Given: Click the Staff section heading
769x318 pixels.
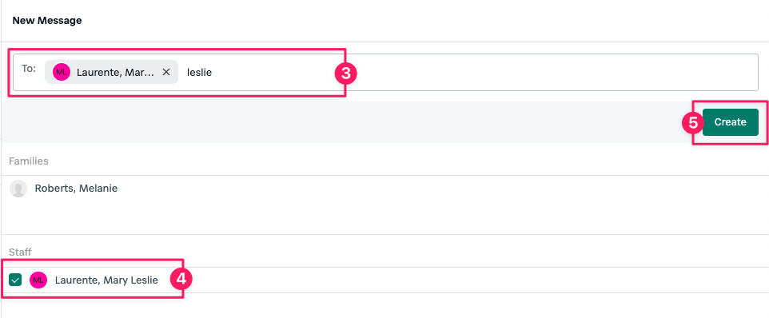Looking at the screenshot, I should 20,252.
